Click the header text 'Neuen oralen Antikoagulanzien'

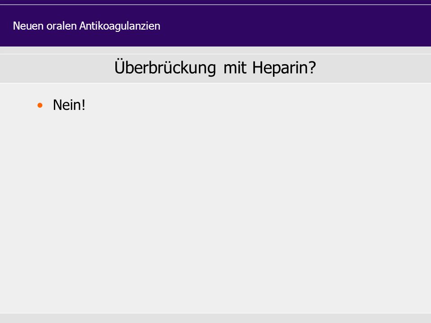click(87, 26)
